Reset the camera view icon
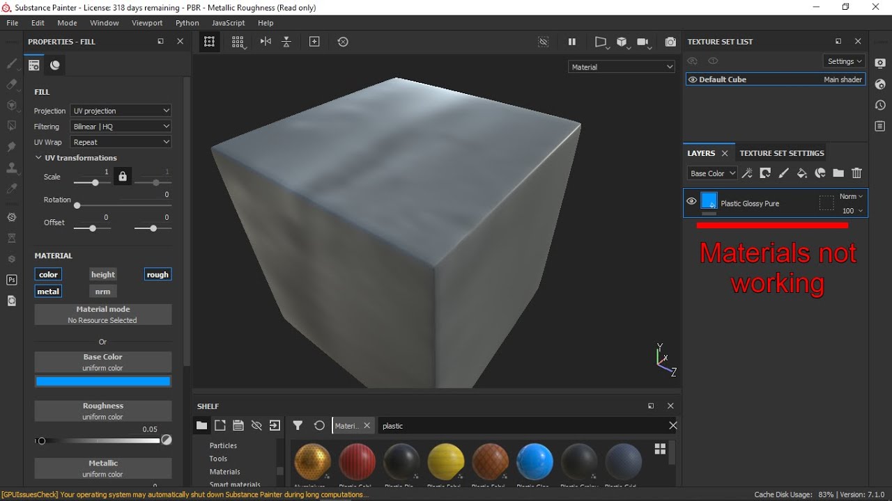892x501 pixels. click(x=343, y=42)
